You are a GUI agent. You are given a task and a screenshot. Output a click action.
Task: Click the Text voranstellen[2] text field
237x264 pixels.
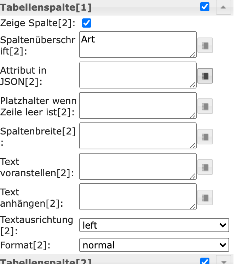tap(138, 166)
